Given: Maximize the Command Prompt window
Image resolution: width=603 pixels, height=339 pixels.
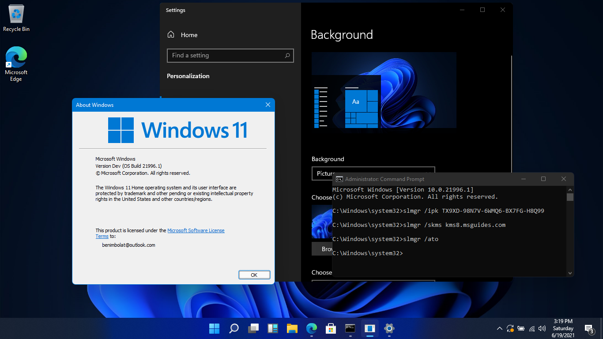Looking at the screenshot, I should click(543, 179).
